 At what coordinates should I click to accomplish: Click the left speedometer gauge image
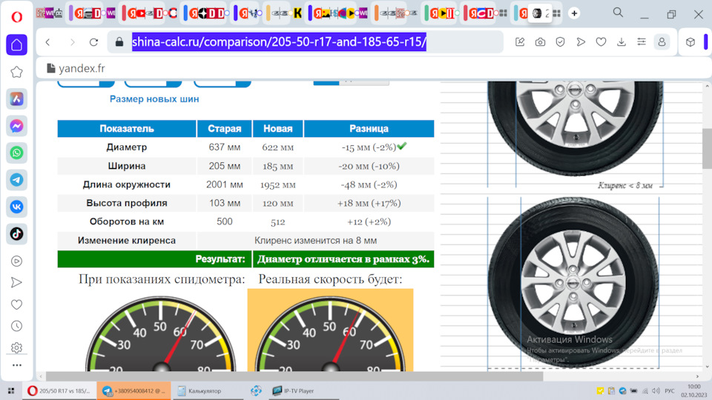(x=161, y=333)
